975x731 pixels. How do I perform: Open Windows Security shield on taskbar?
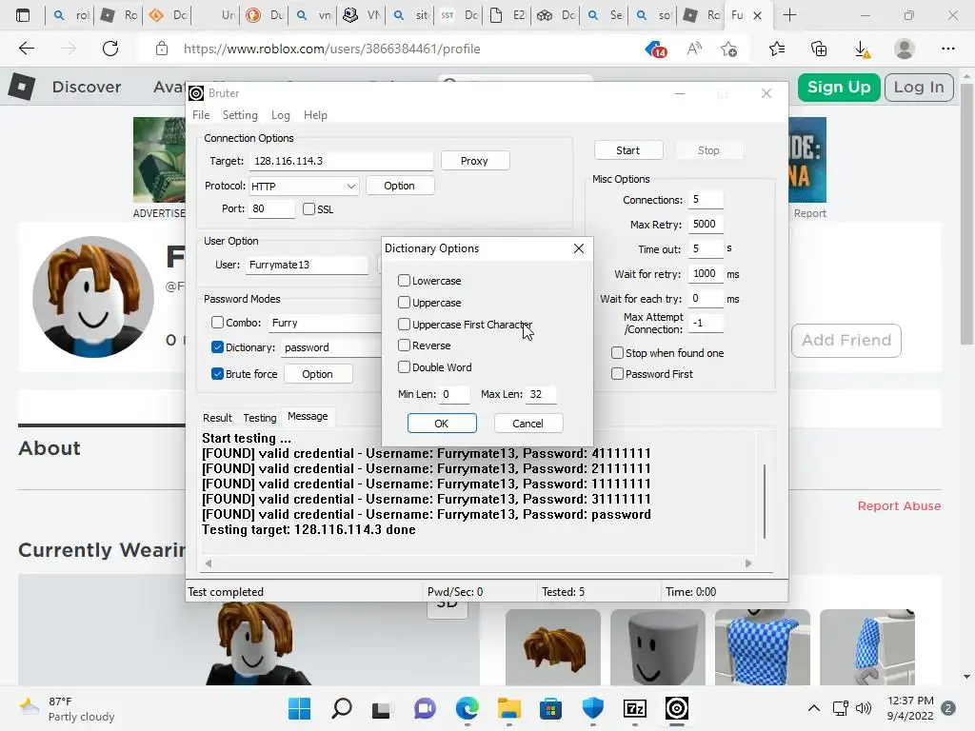[x=592, y=708]
